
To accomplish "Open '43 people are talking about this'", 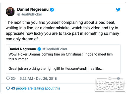I will pyautogui.click(x=36, y=88).
